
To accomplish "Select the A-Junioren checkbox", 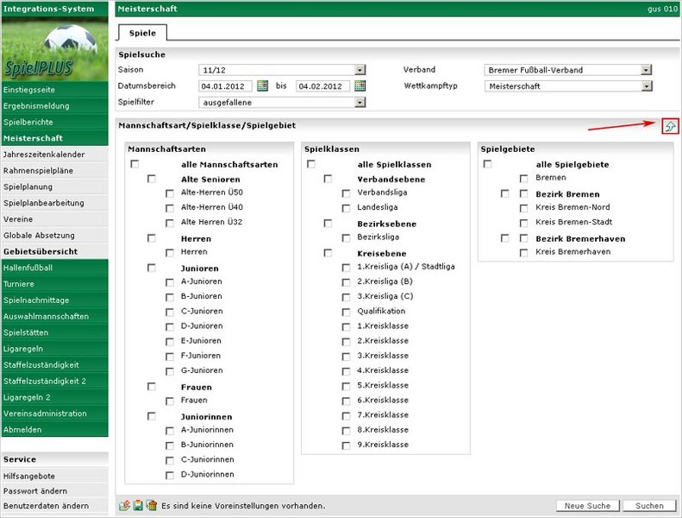I will pyautogui.click(x=170, y=282).
